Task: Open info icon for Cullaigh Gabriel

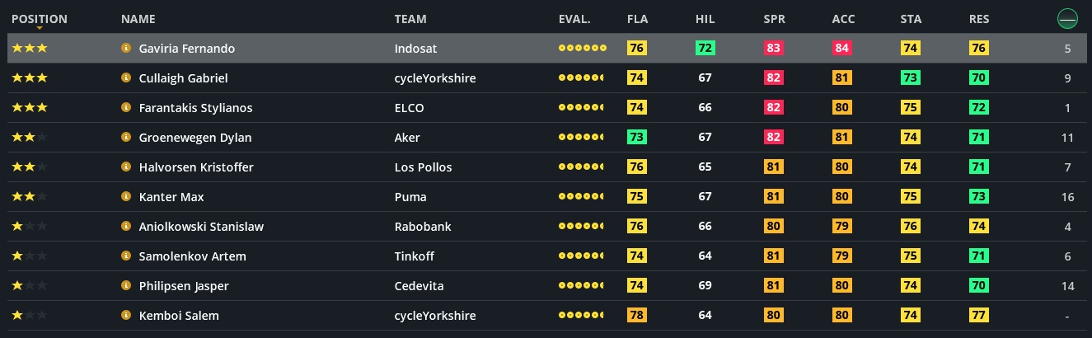Action: click(x=126, y=78)
